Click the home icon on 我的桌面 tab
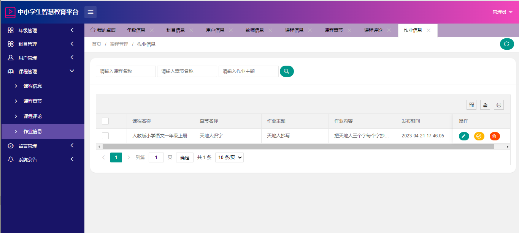Screen dimensions: 519x233 (92, 30)
